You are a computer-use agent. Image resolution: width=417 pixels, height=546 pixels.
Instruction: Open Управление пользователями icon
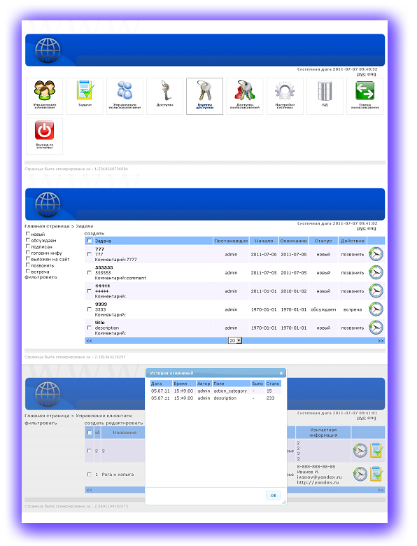pyautogui.click(x=125, y=96)
